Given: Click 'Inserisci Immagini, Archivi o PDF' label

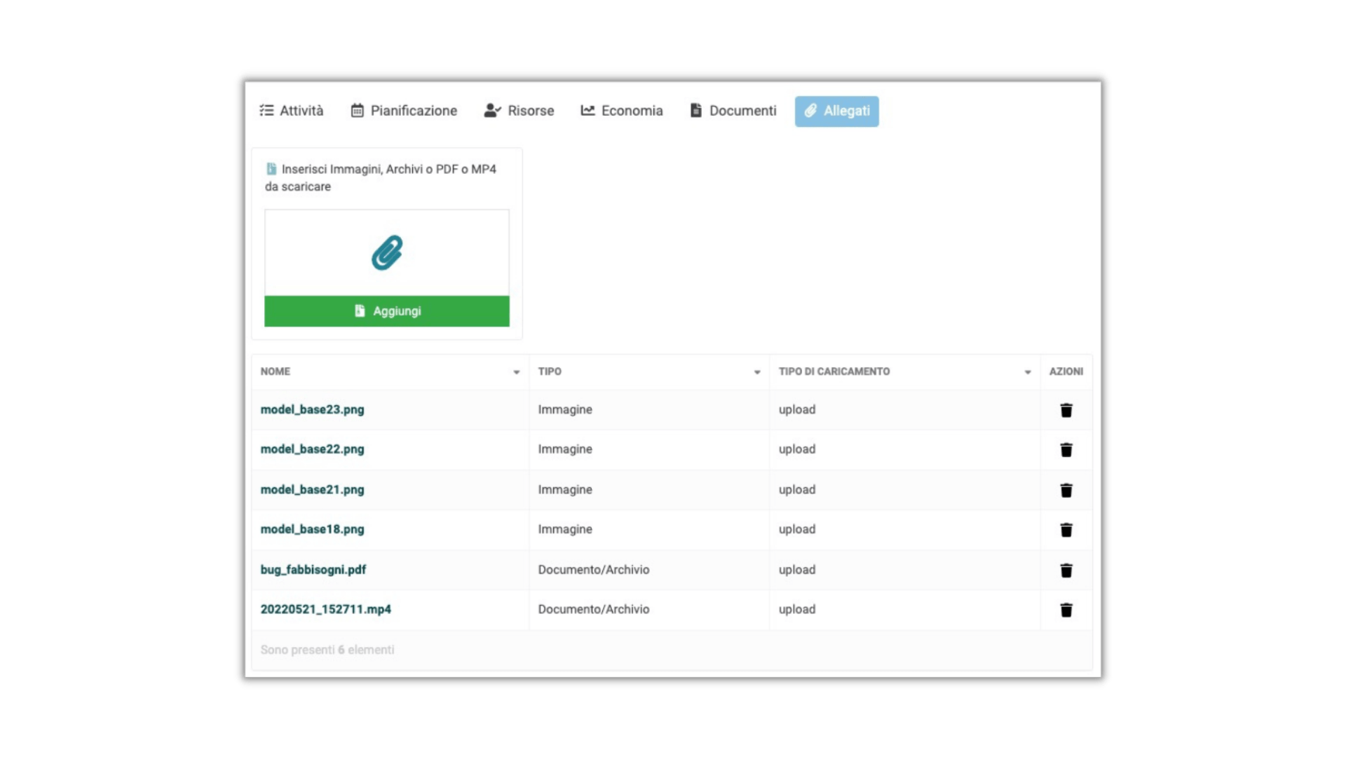Looking at the screenshot, I should click(x=381, y=177).
